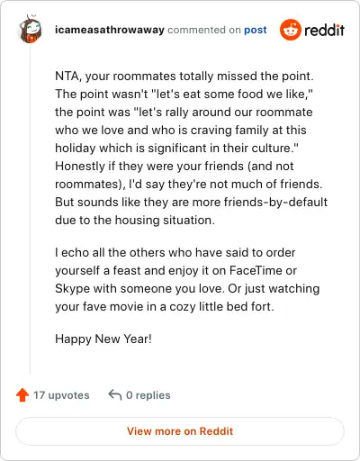
Task: Click the comment paragraph starting with "NTA"
Action: pyautogui.click(x=191, y=148)
